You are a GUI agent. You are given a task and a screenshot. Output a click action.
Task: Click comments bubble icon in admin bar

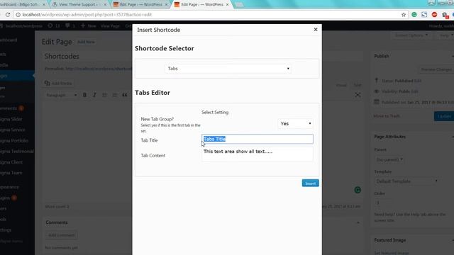(x=70, y=25)
